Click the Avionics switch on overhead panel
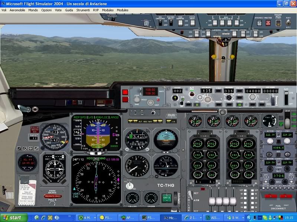Viewport: 297px width, 222px height. pos(259,23)
